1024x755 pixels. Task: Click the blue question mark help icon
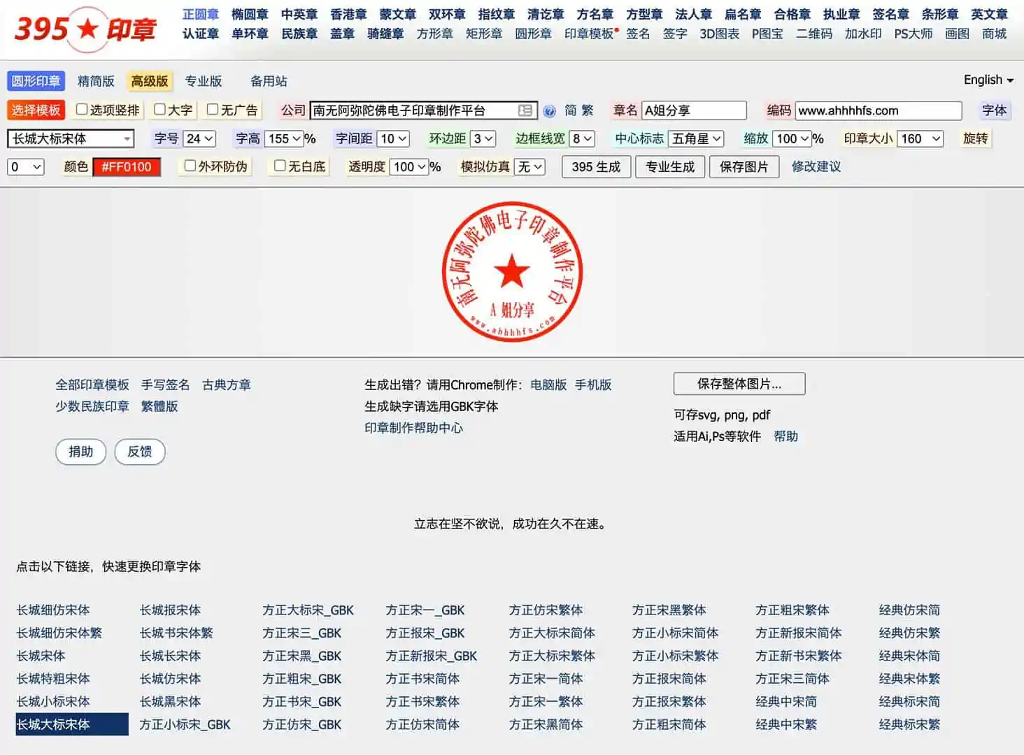pos(549,110)
